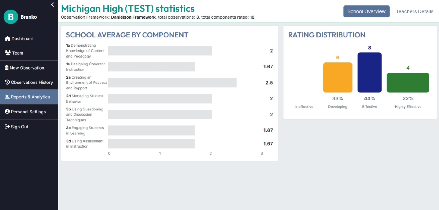Click the 22% Highly Effective percentage

click(408, 98)
